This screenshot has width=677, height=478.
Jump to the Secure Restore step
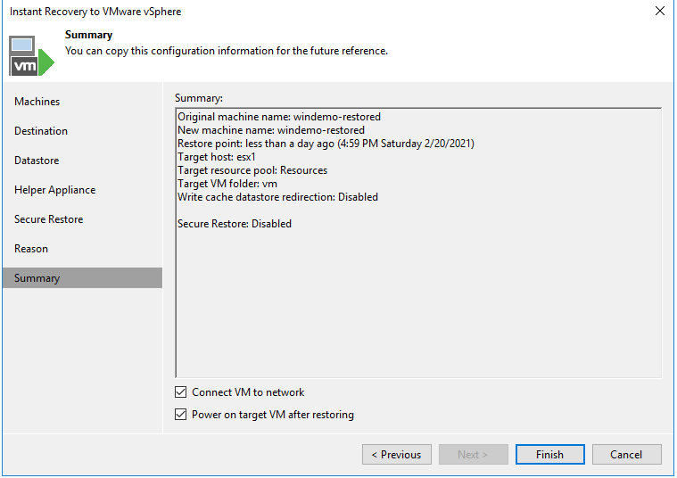(48, 219)
